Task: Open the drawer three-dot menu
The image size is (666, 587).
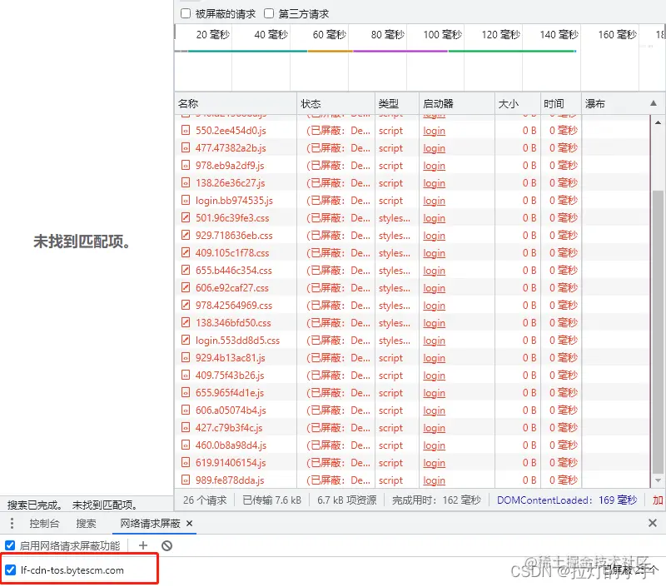Action: click(x=12, y=523)
